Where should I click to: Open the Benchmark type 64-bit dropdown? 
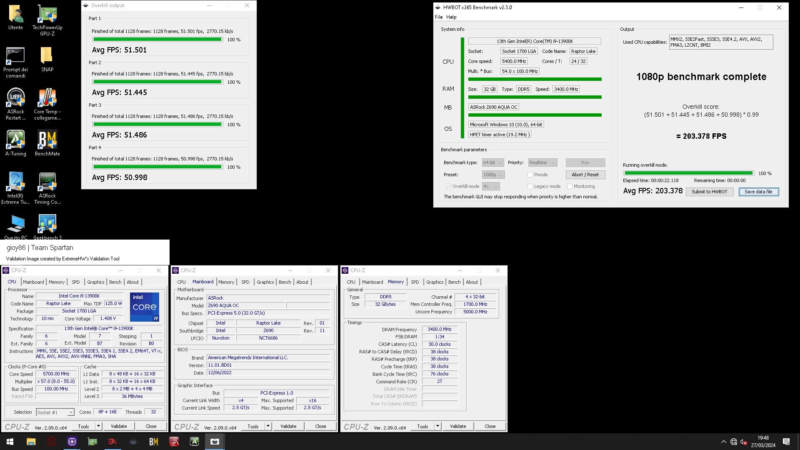point(493,162)
